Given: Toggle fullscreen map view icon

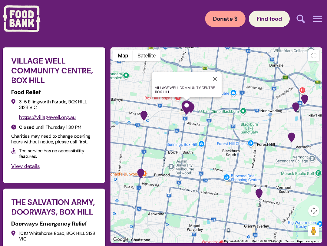Looking at the screenshot, I should (x=314, y=56).
